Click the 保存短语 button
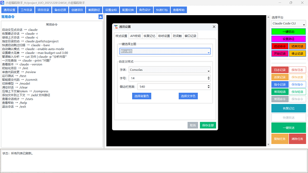Image resolution: width=308 pixels, height=173 pixels. tap(297, 91)
